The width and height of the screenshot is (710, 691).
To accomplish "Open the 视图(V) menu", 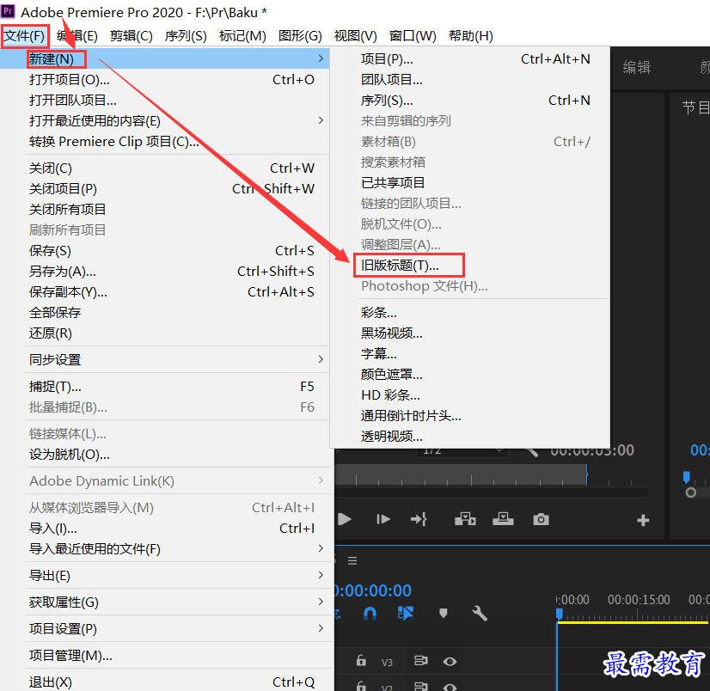I will [x=356, y=36].
